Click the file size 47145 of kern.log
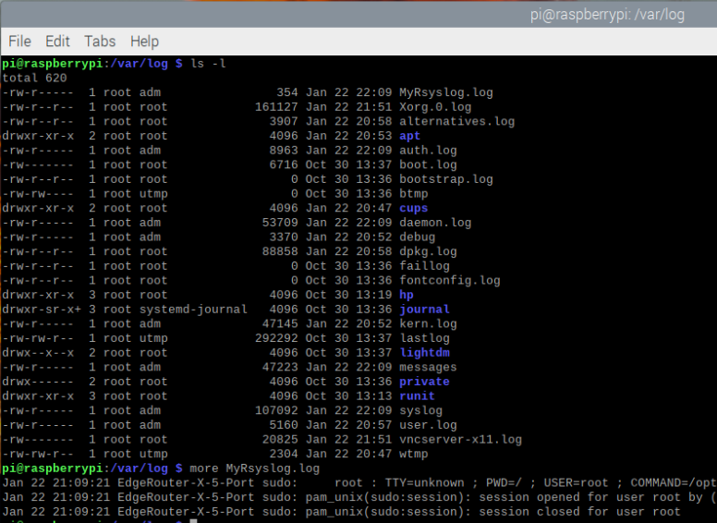 [280, 324]
